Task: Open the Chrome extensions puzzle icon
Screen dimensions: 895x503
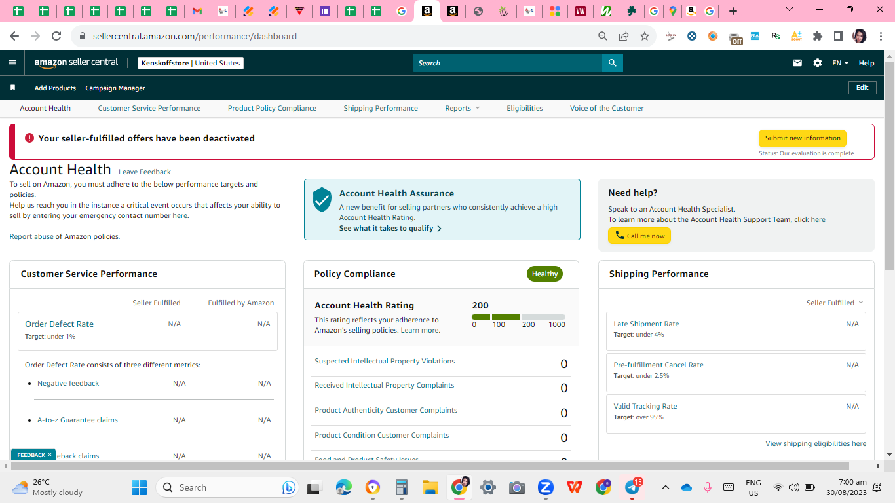Action: click(818, 36)
